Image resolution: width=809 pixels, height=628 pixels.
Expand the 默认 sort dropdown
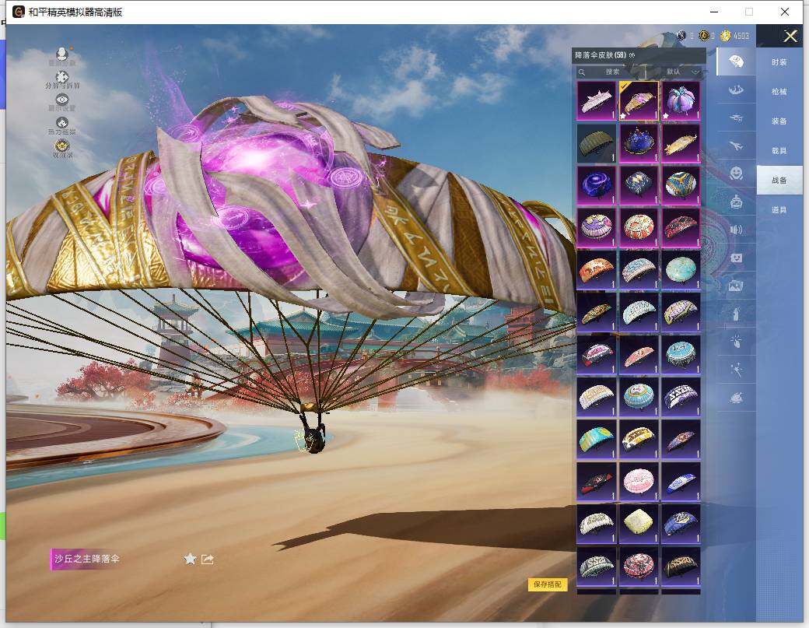tap(683, 72)
